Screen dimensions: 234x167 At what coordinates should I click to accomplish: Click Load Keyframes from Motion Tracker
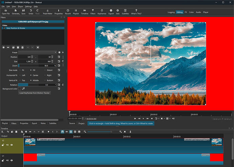35,93
